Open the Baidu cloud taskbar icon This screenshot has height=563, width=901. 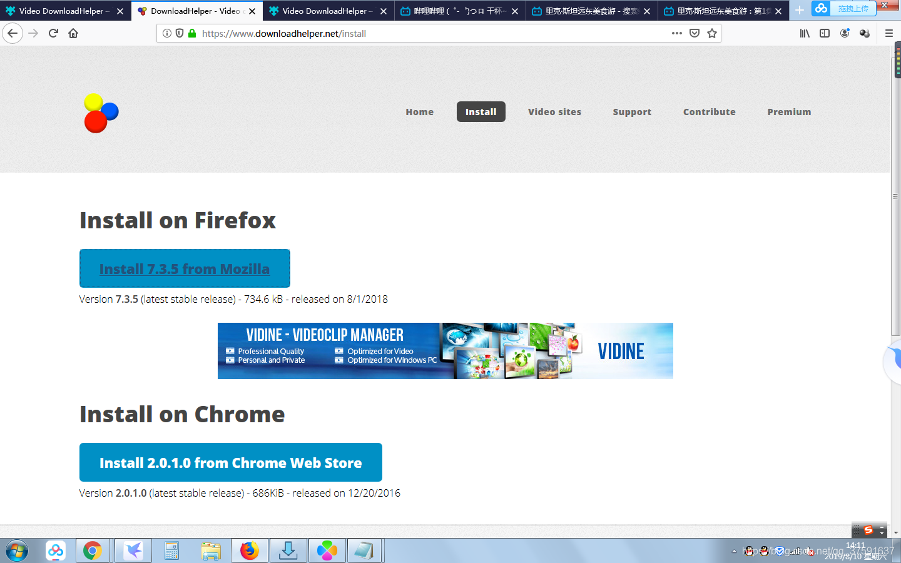56,551
